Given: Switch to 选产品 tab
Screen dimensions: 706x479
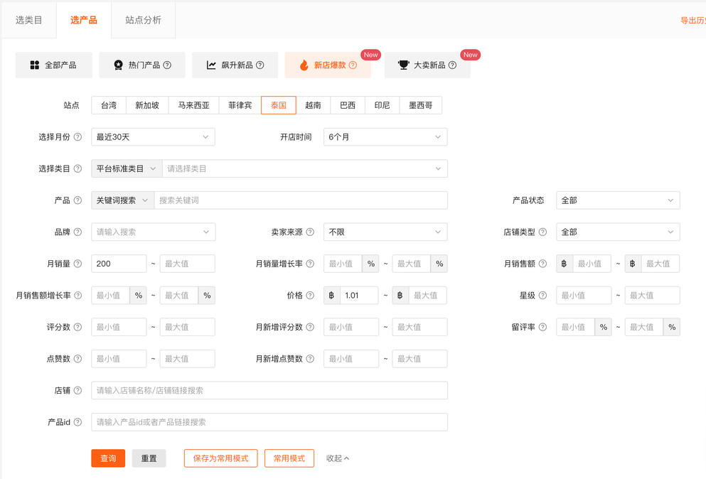Looking at the screenshot, I should [x=84, y=20].
